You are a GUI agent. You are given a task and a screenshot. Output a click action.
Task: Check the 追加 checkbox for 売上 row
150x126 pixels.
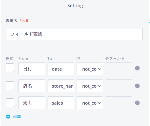(10, 103)
